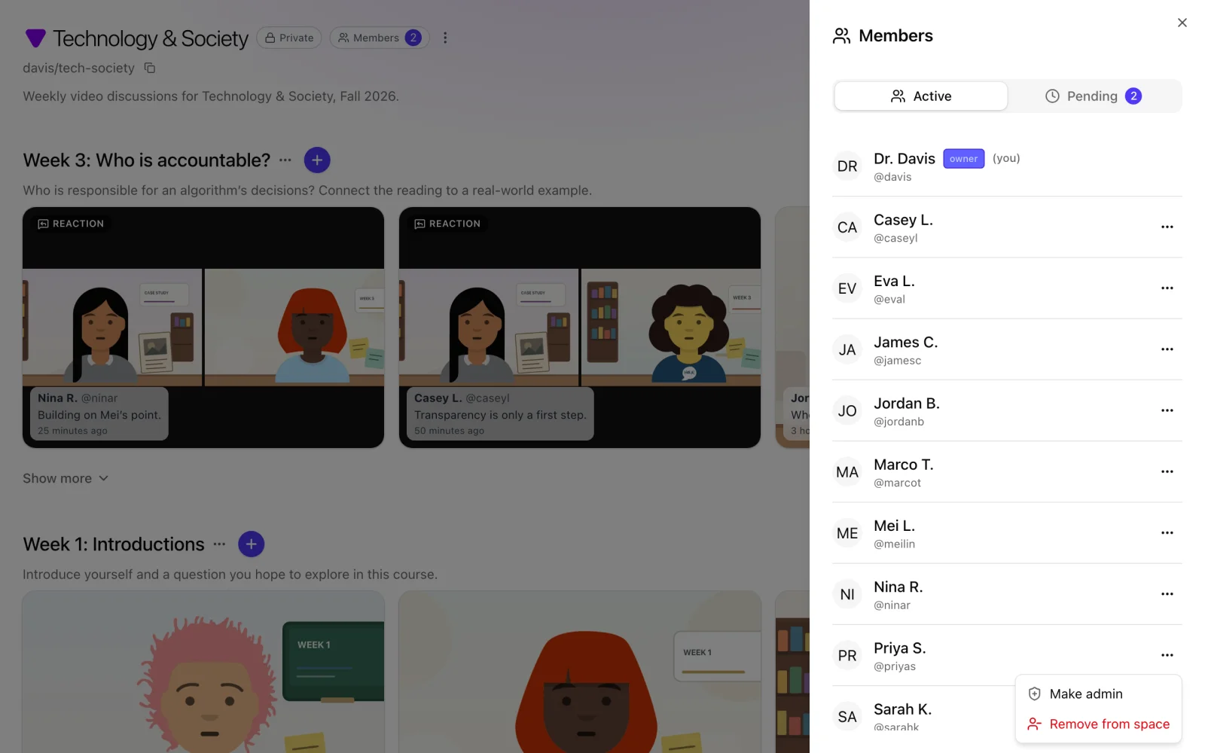
Task: Open options menu for Priya S.
Action: point(1167,655)
